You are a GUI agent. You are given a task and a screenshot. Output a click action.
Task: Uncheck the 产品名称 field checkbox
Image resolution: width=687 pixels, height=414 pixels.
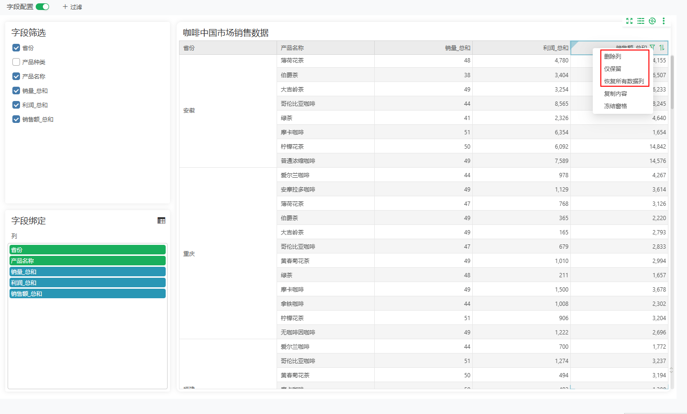click(x=16, y=76)
